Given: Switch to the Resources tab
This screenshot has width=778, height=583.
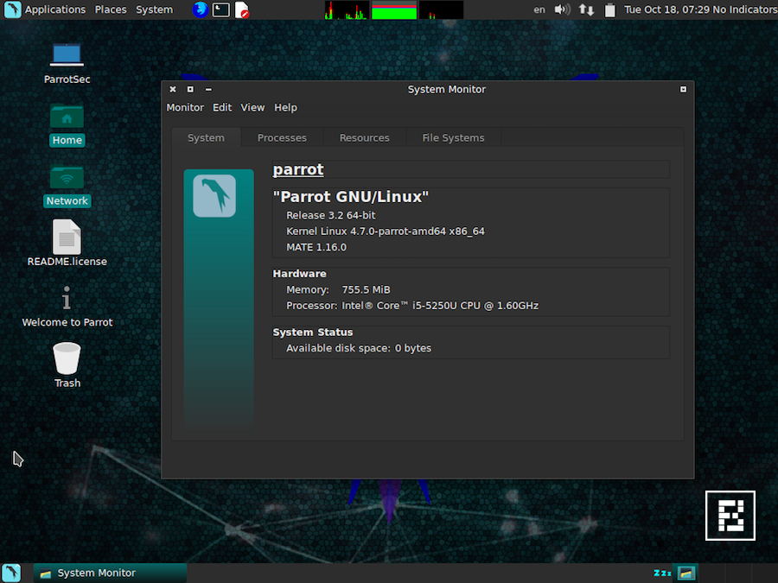Looking at the screenshot, I should pos(364,138).
